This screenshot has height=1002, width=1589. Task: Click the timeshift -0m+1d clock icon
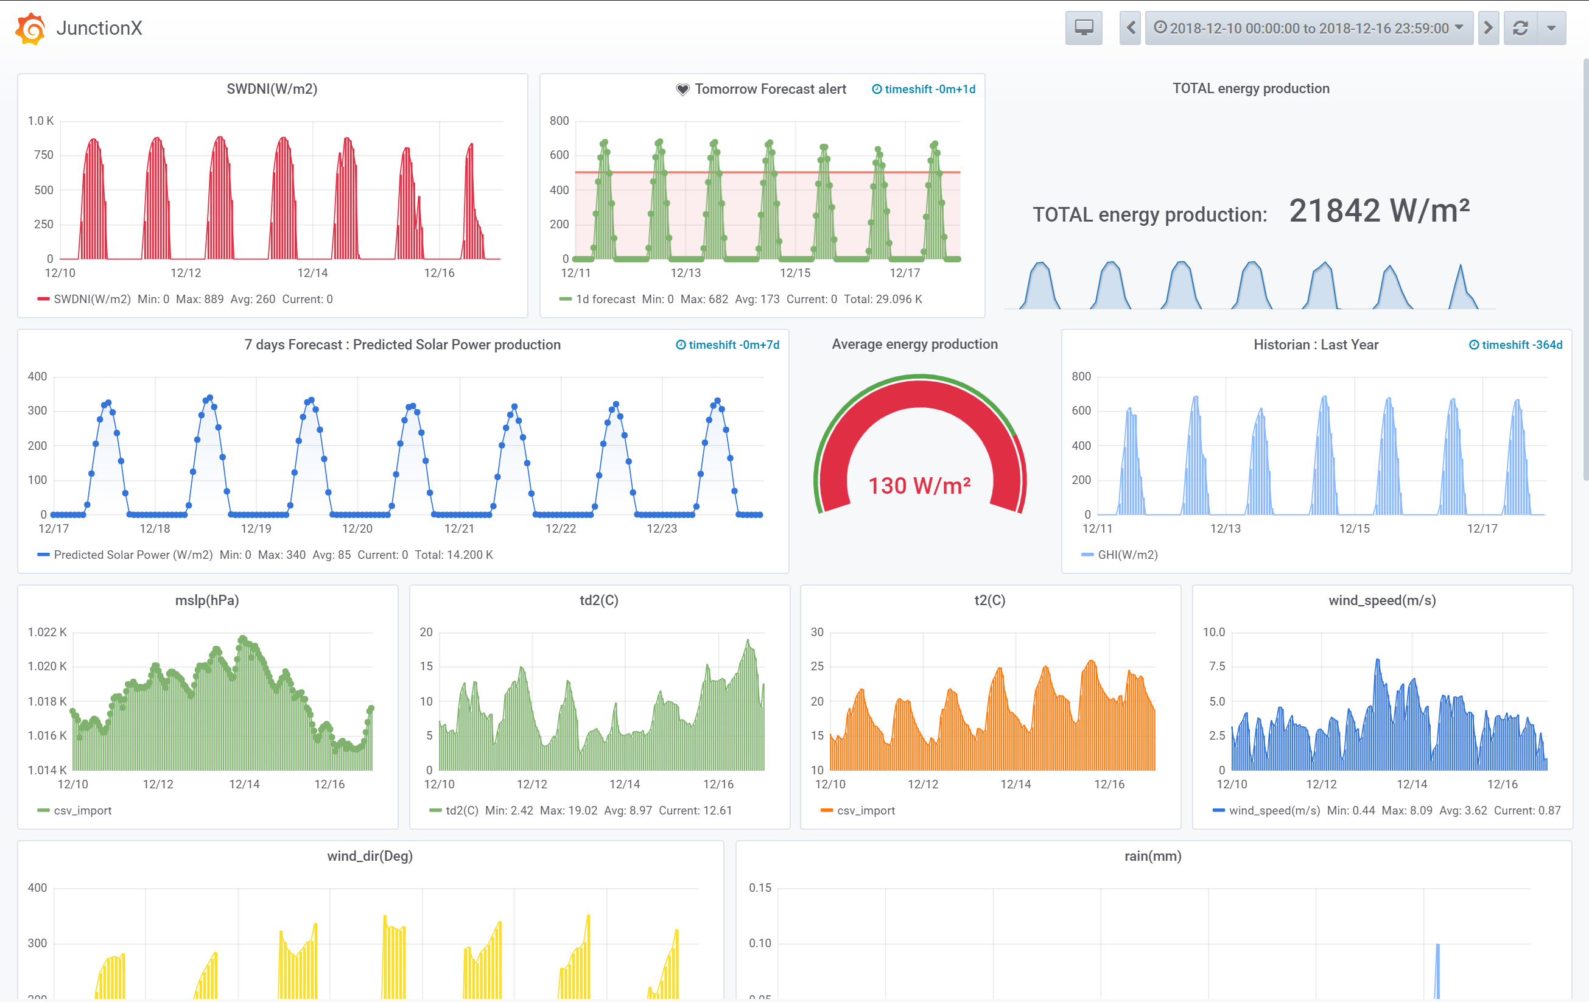coord(876,89)
